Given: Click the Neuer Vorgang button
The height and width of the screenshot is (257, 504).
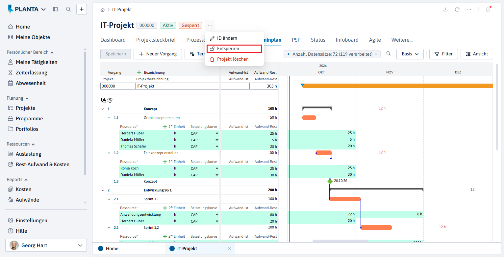Looking at the screenshot, I should click(x=158, y=54).
